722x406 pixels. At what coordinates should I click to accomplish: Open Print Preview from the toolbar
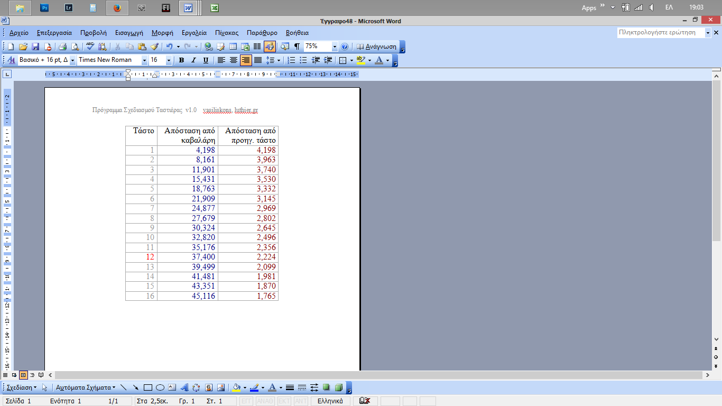click(75, 47)
